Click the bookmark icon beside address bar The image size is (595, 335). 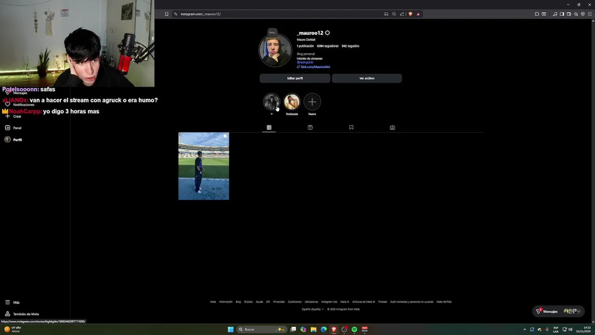point(166,14)
